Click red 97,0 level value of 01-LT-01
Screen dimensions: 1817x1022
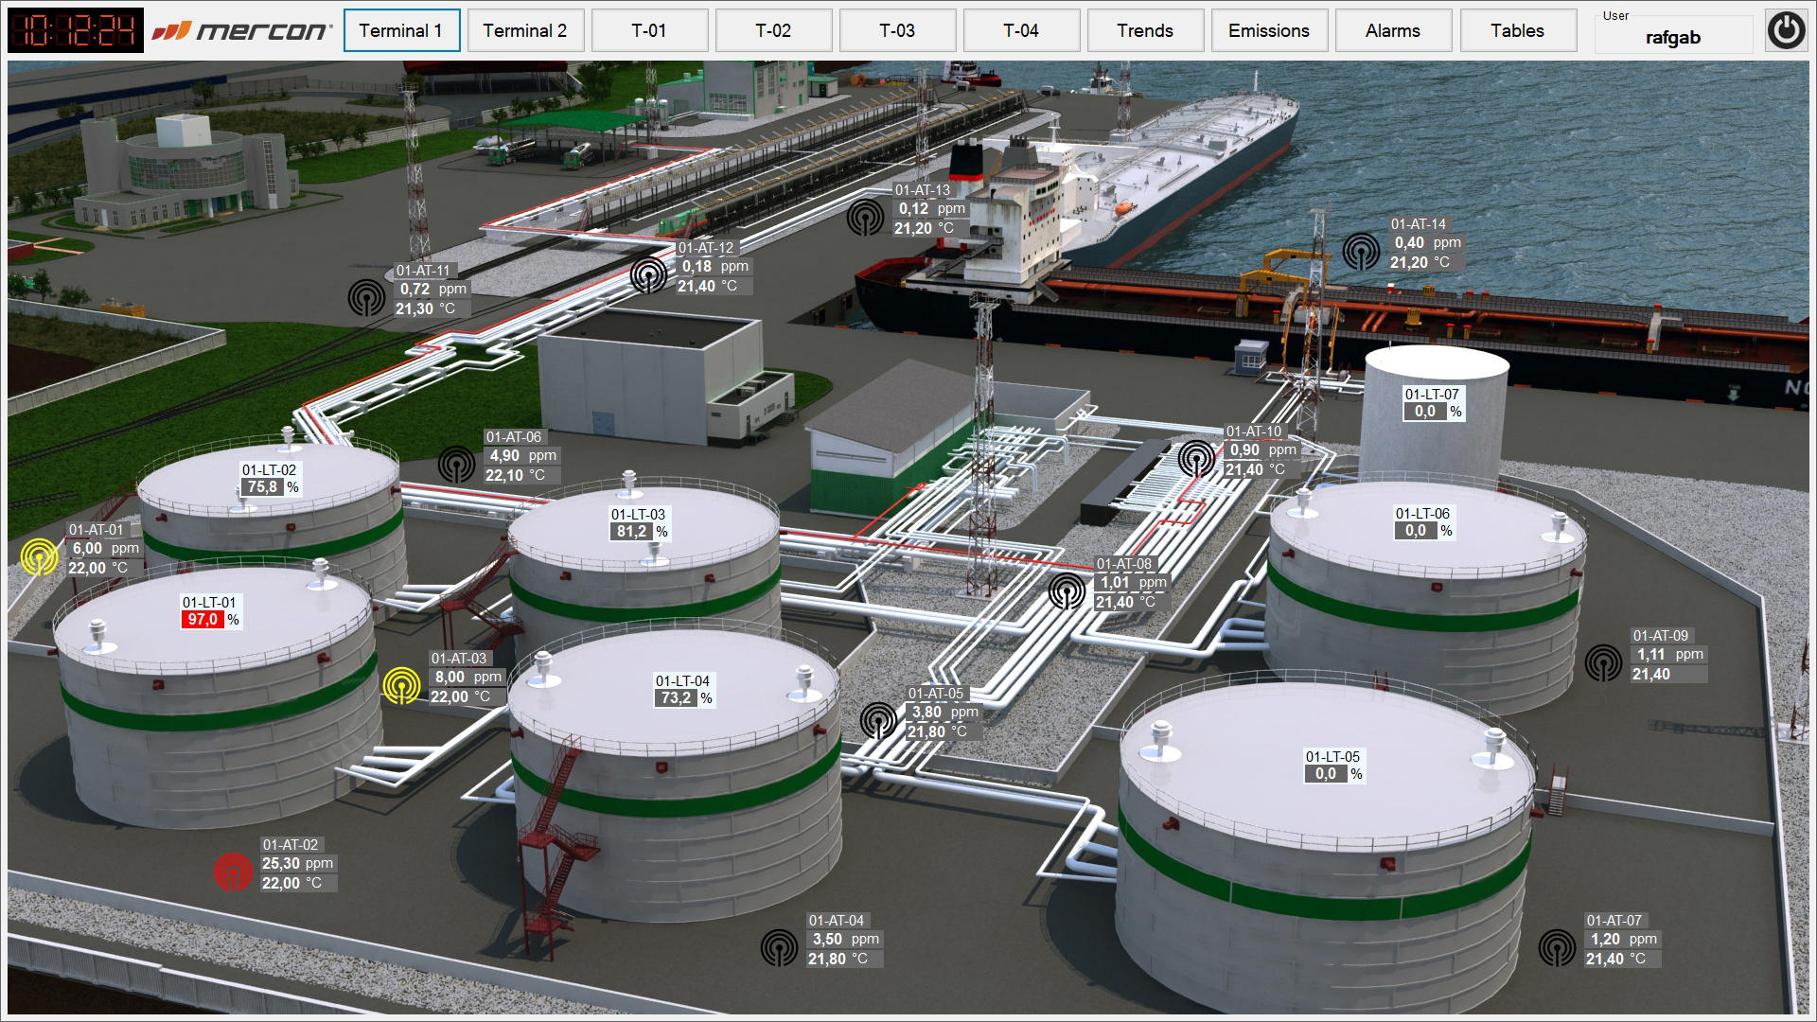203,620
